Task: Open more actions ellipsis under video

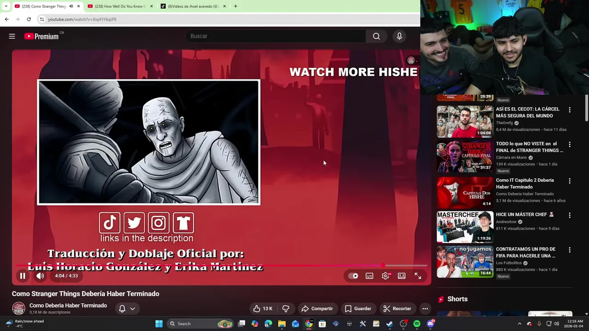Action: point(425,308)
